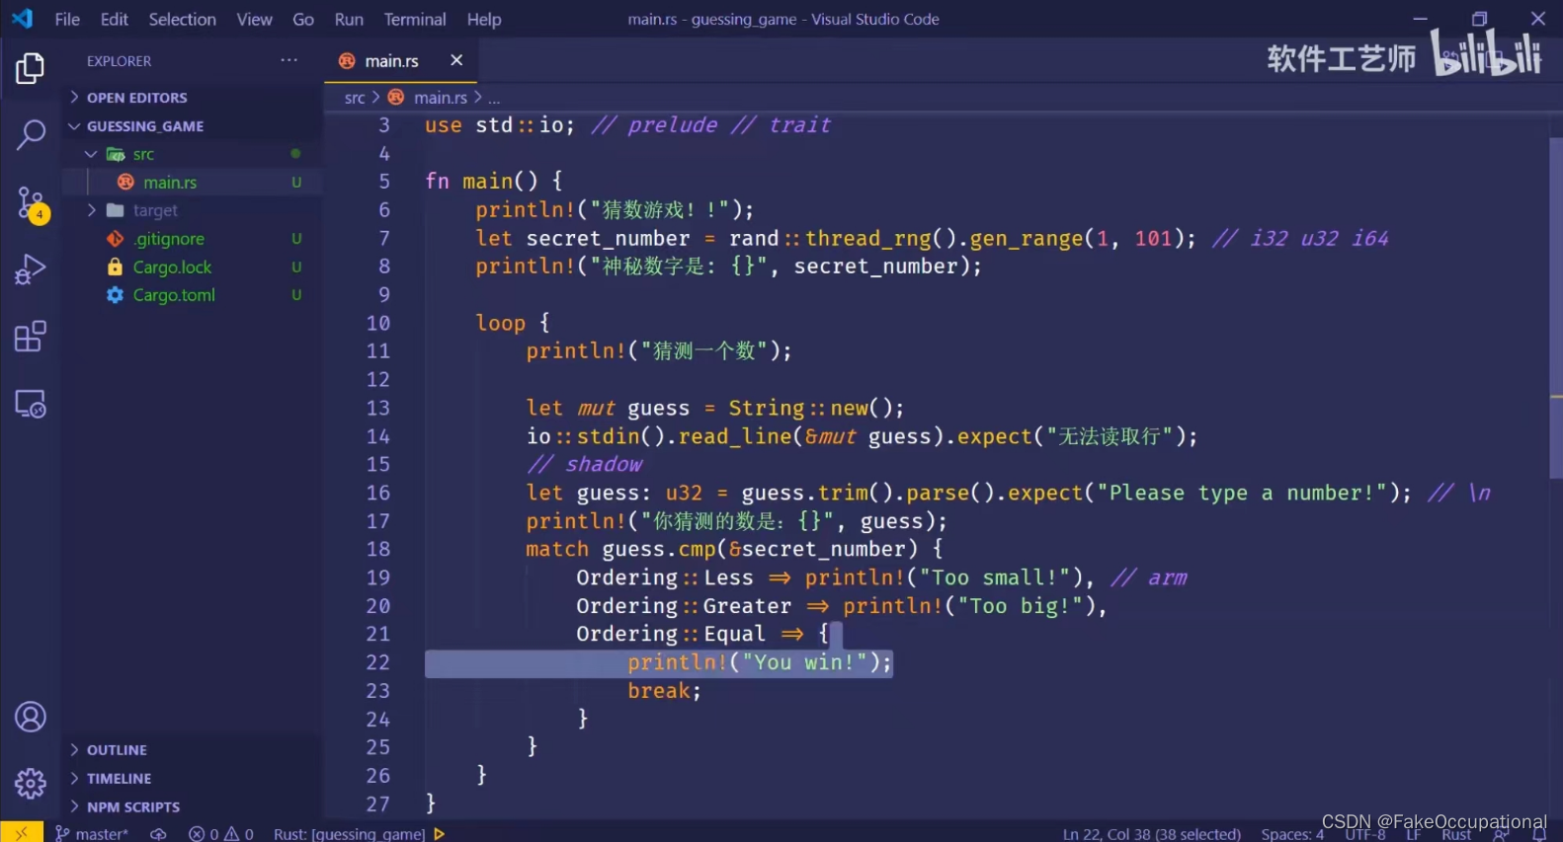Click the Rust file icon in breadcrumb
The image size is (1563, 842).
tap(396, 97)
